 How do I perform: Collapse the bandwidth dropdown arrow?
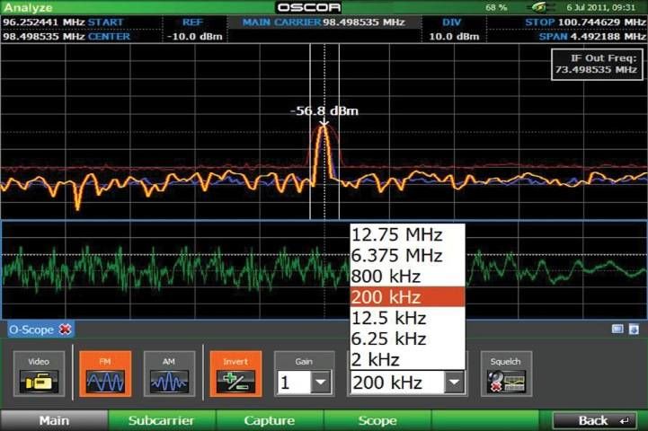(x=454, y=383)
